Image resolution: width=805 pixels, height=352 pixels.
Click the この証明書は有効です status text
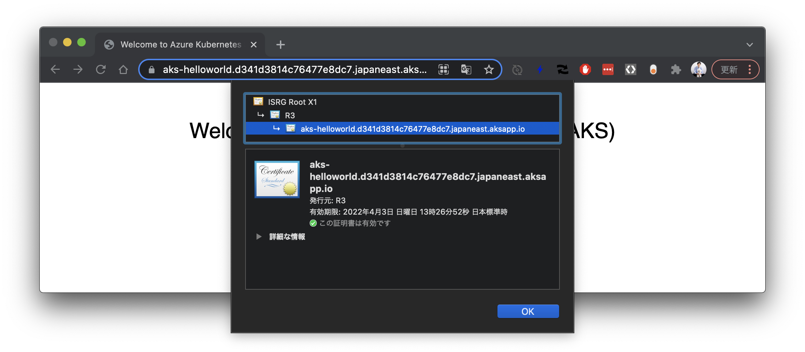(355, 223)
